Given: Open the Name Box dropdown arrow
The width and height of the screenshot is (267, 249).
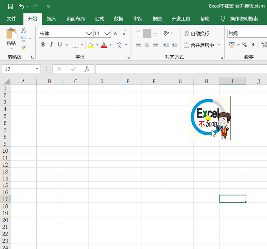Looking at the screenshot, I should tap(37, 69).
